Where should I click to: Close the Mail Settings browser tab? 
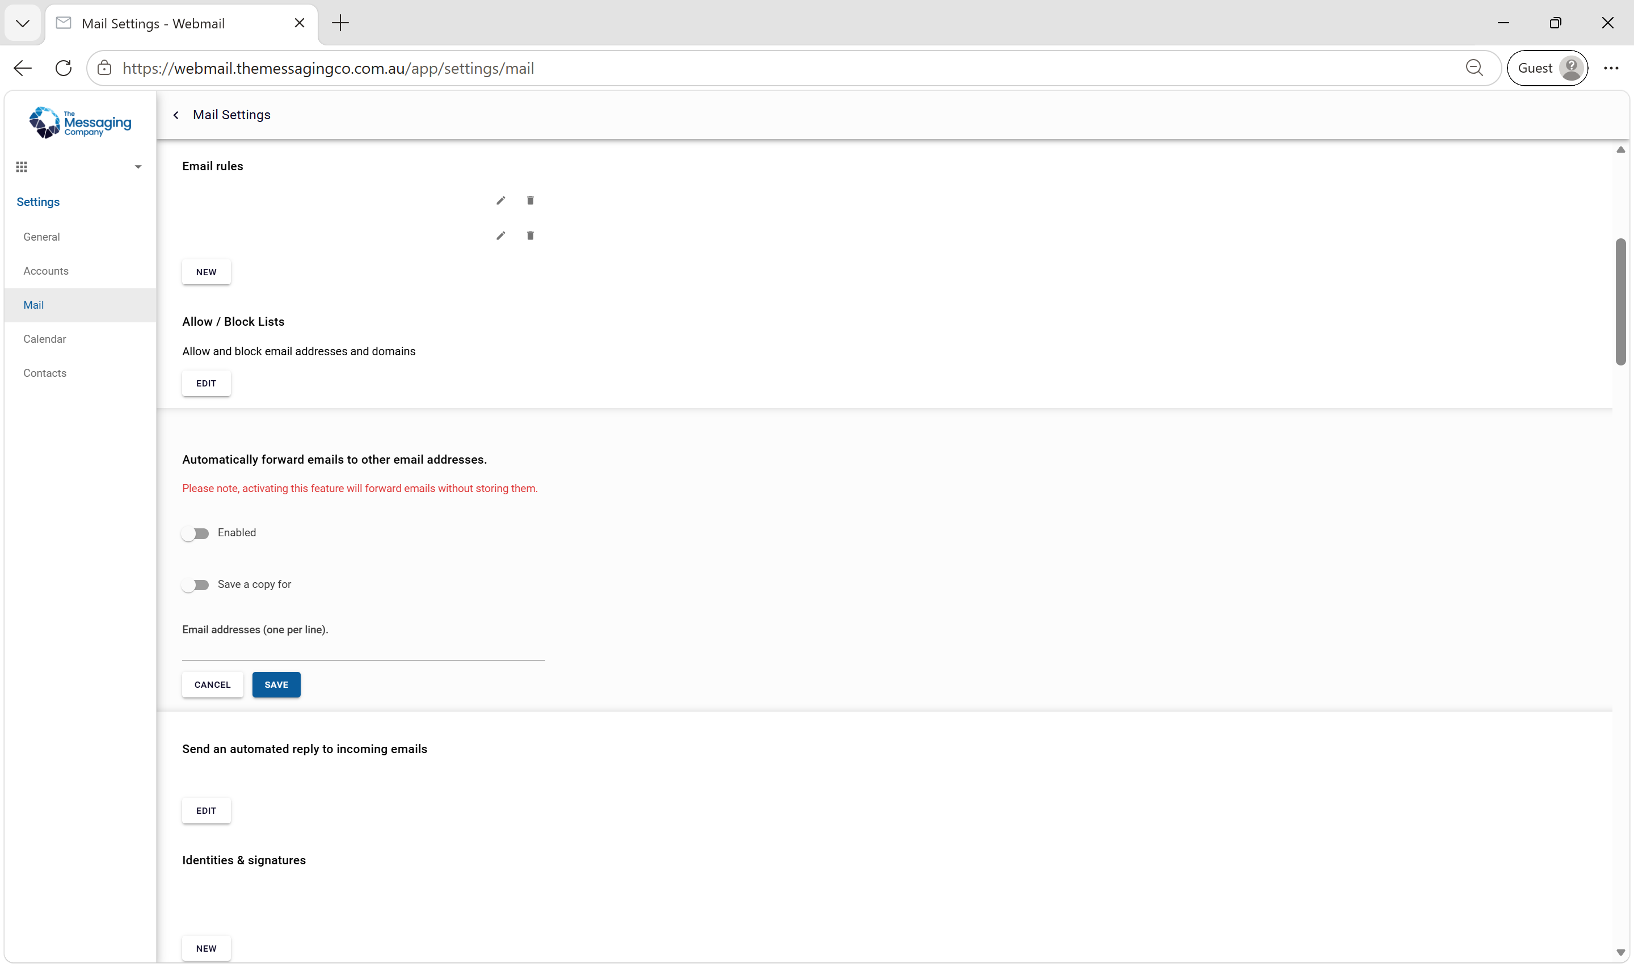(300, 23)
